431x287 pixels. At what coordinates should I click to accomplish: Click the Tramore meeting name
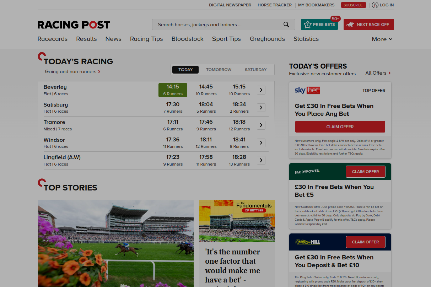point(54,122)
